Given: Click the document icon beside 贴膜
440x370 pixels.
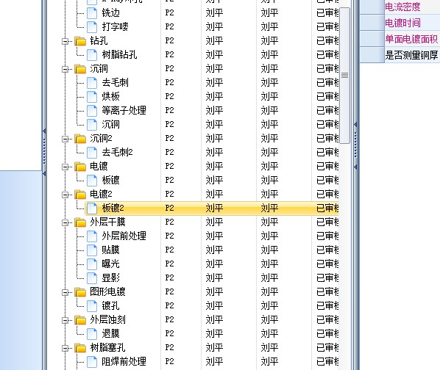Looking at the screenshot, I should [x=92, y=250].
